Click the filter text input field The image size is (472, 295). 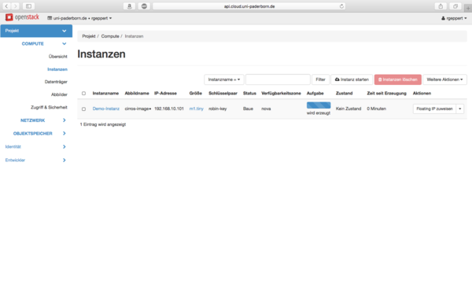[x=278, y=79]
